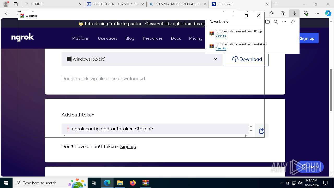334x188 pixels.
Task: Go to the Blog page
Action: pyautogui.click(x=130, y=38)
